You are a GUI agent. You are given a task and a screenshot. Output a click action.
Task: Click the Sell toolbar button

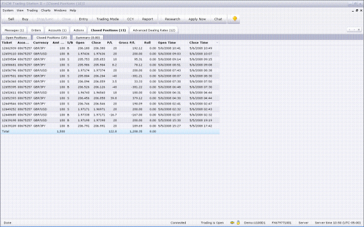point(11,19)
